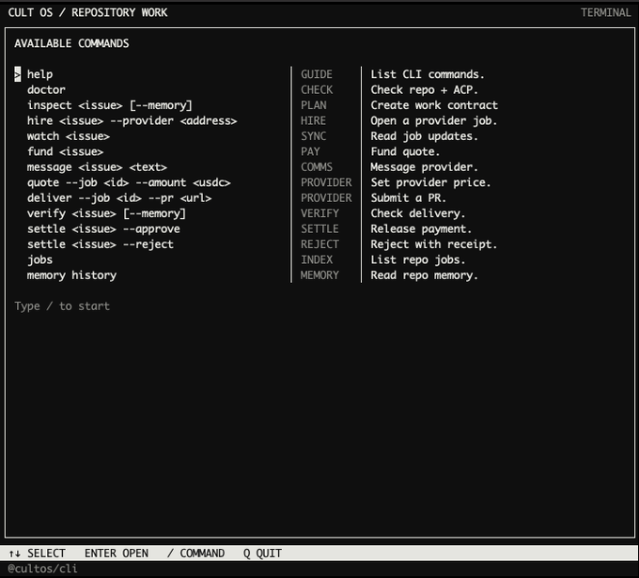Image resolution: width=639 pixels, height=578 pixels.
Task: Click the 'List CLI commands.' description
Action: 428,74
